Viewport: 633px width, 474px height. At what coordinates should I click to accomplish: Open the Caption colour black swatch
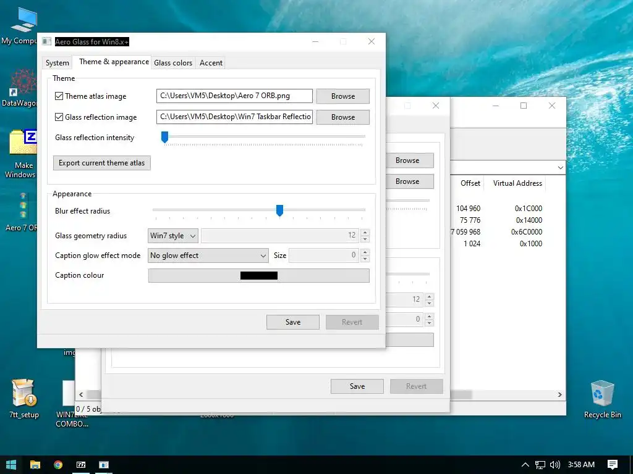(259, 275)
